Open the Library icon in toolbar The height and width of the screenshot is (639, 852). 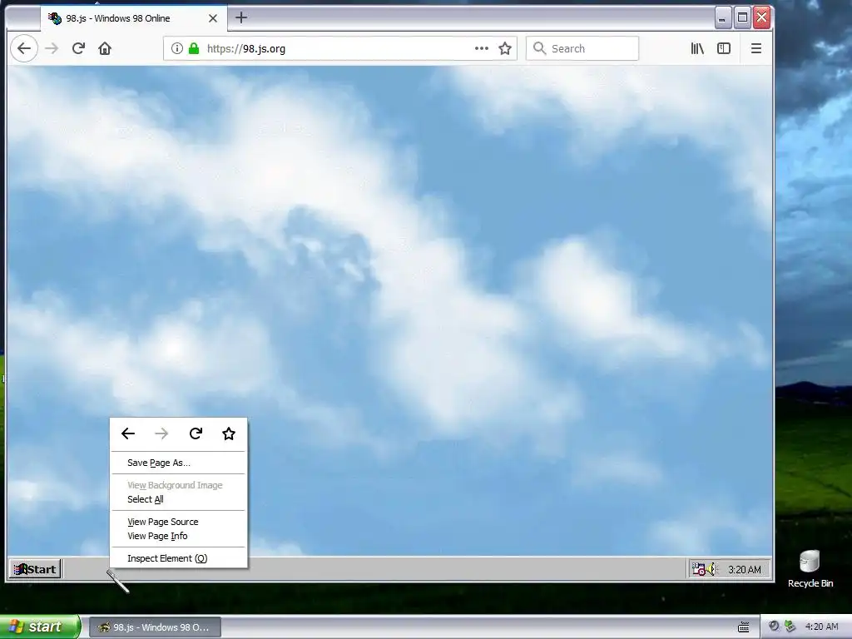point(698,48)
